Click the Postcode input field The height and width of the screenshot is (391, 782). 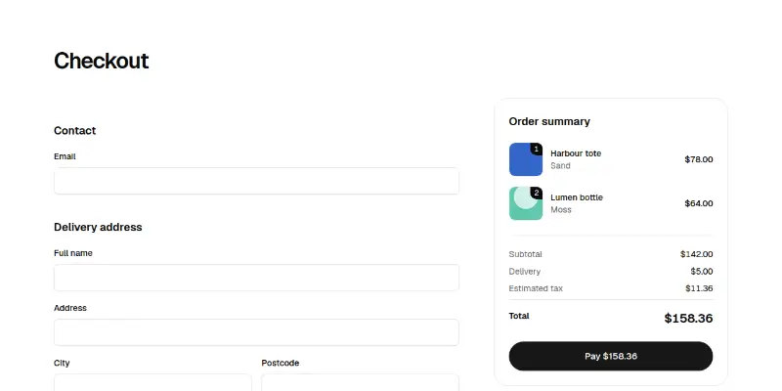pyautogui.click(x=360, y=382)
